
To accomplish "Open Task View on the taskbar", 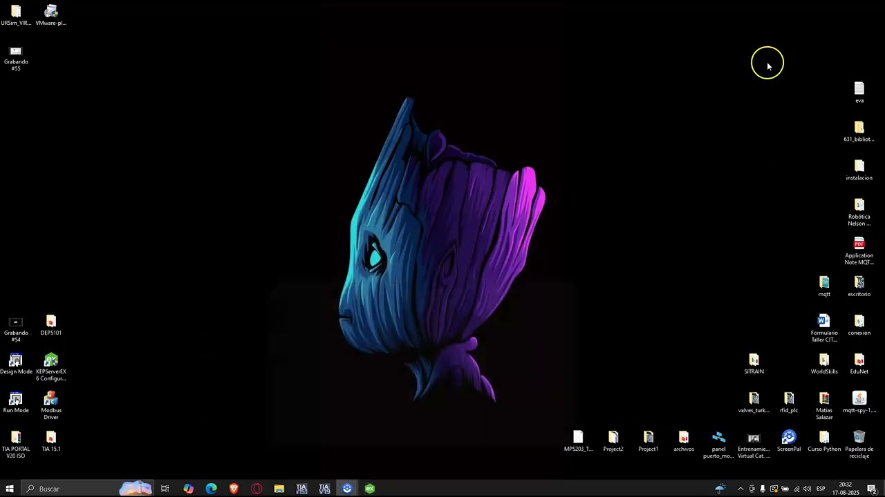I will coord(165,489).
